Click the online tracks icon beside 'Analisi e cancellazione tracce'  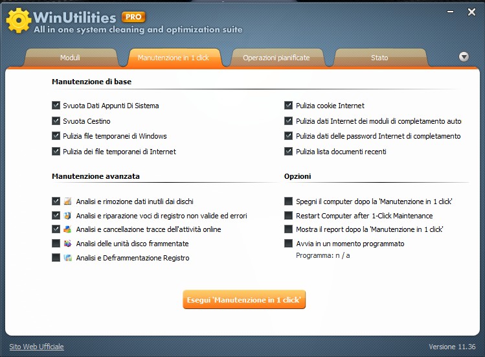coord(68,229)
